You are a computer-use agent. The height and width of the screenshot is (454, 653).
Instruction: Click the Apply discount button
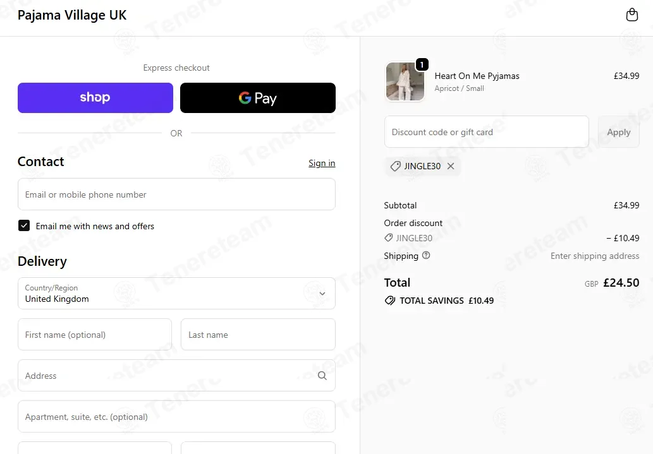618,132
